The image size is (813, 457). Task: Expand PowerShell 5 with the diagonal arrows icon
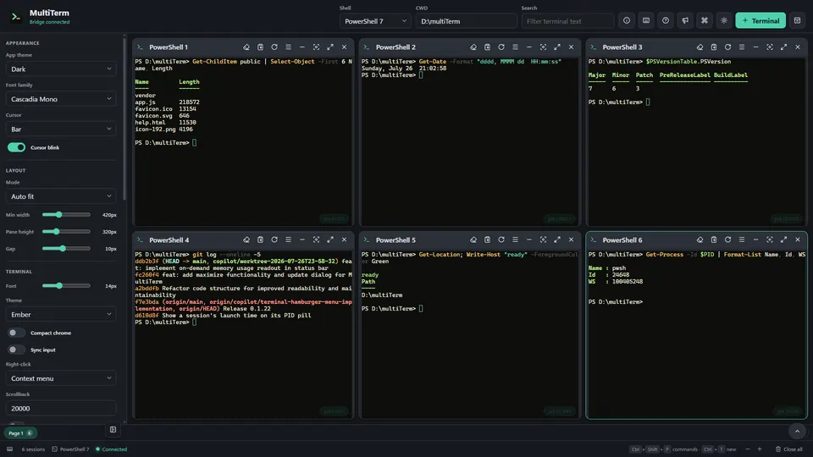[x=557, y=240]
